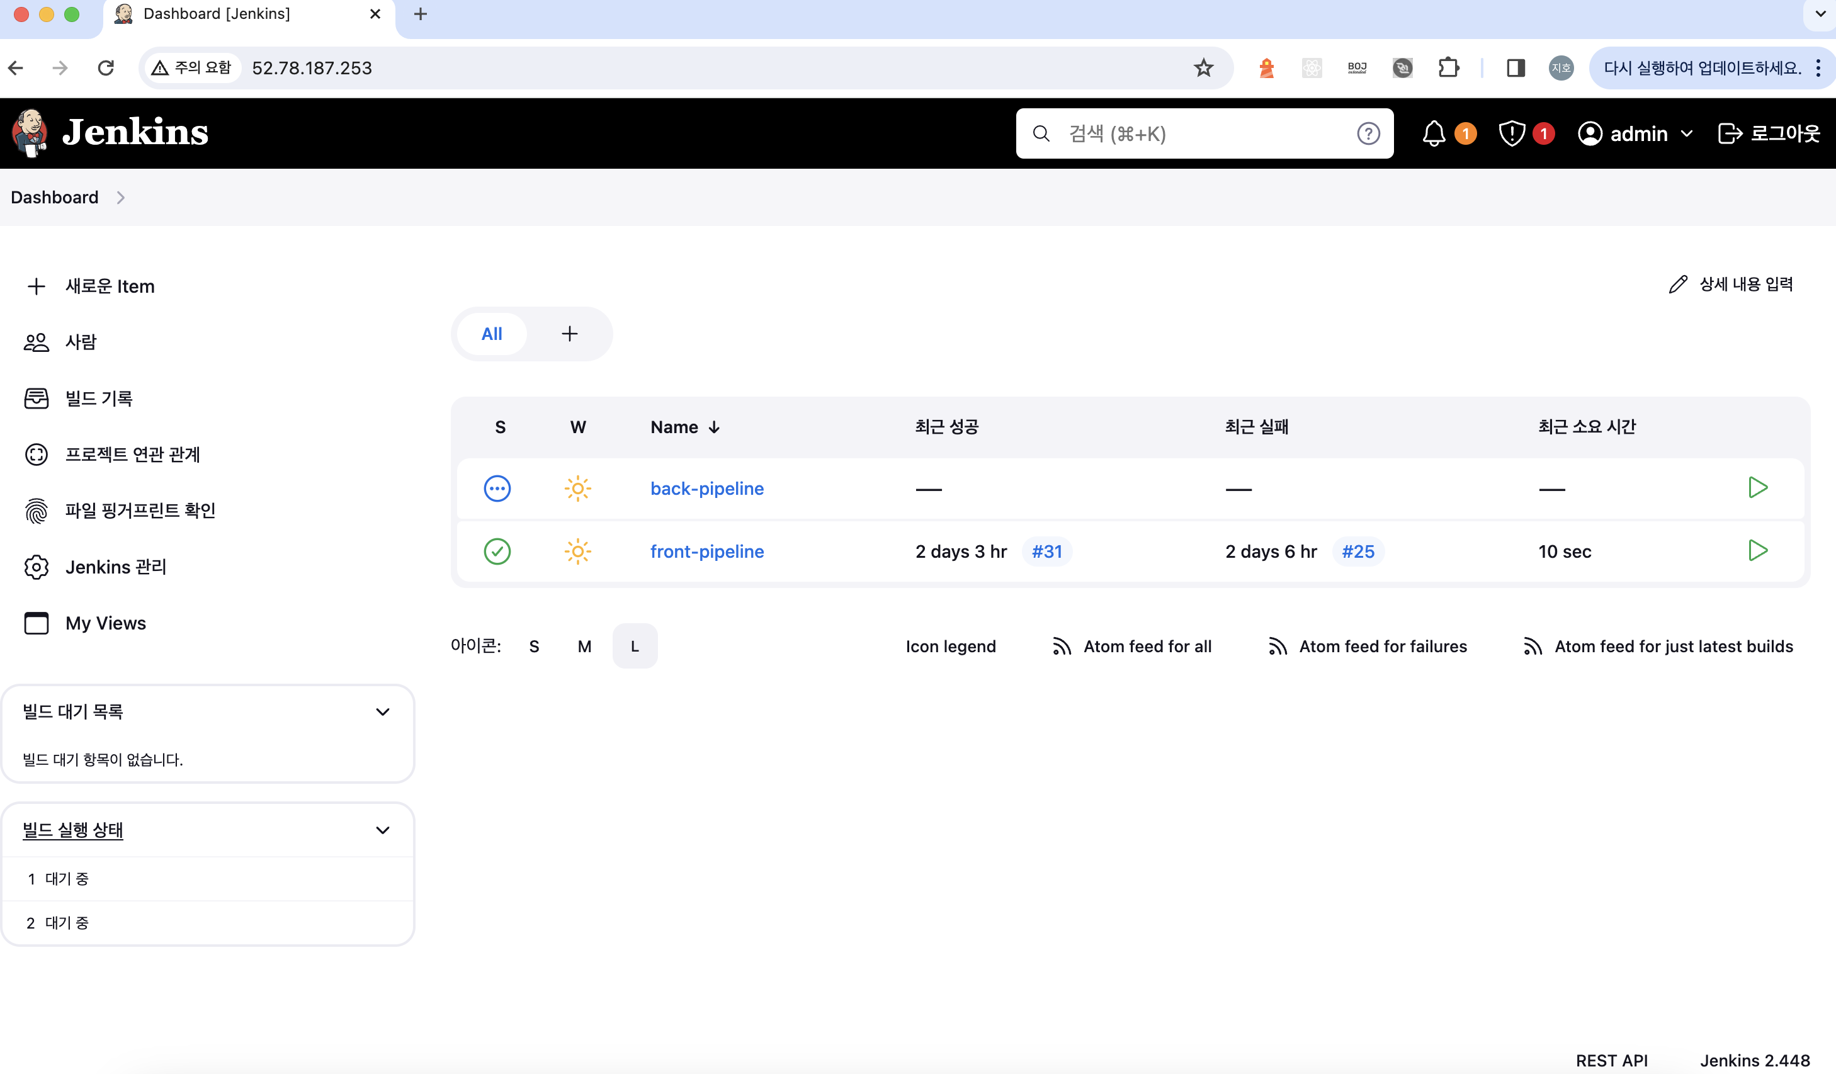Click the 상세 내용 입력 pencil button
Image resolution: width=1836 pixels, height=1074 pixels.
pyautogui.click(x=1731, y=284)
